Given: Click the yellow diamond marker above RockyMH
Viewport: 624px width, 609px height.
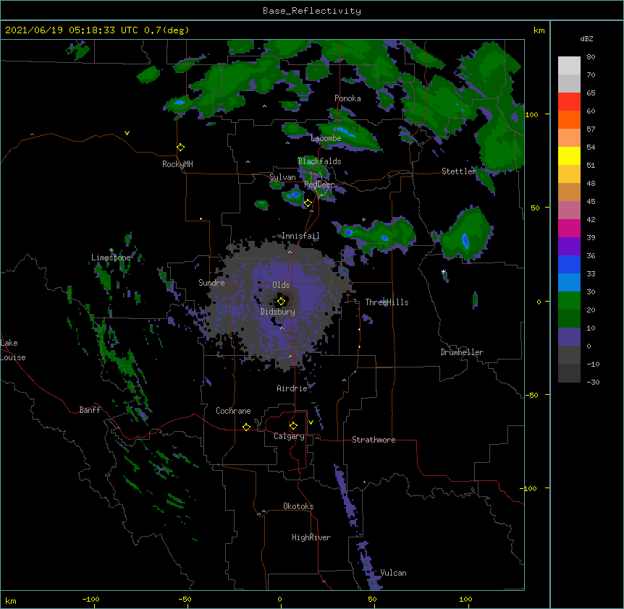Looking at the screenshot, I should [180, 148].
